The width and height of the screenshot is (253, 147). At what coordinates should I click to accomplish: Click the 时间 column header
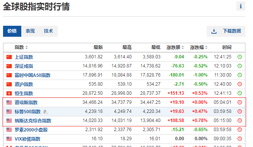point(227,47)
